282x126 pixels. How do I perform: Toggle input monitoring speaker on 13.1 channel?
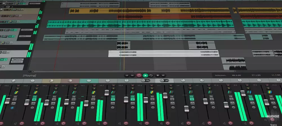(x=57, y=124)
